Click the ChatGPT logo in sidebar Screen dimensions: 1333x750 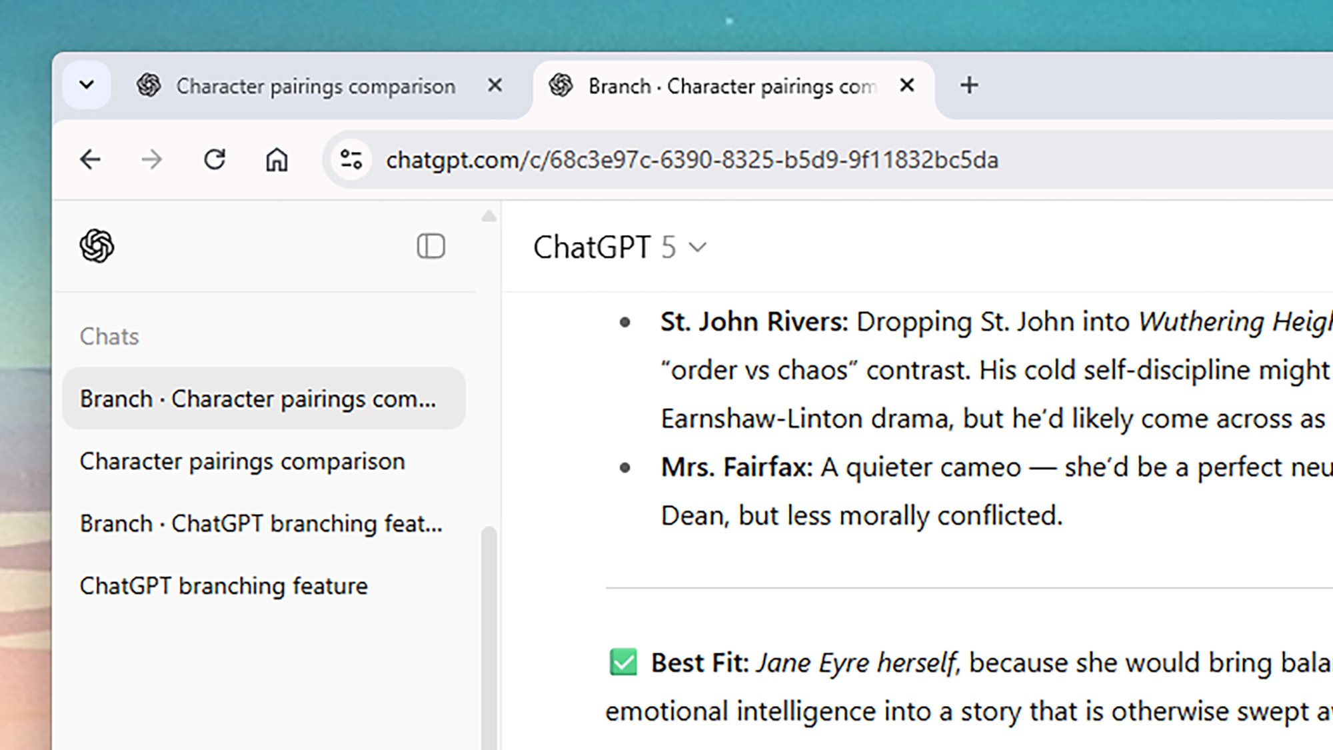tap(97, 246)
